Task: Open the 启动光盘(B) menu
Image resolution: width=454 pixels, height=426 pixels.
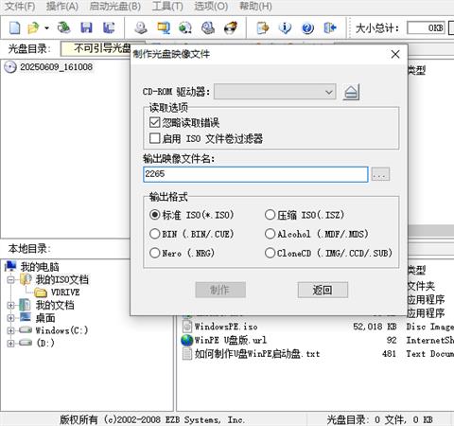Action: coord(115,6)
